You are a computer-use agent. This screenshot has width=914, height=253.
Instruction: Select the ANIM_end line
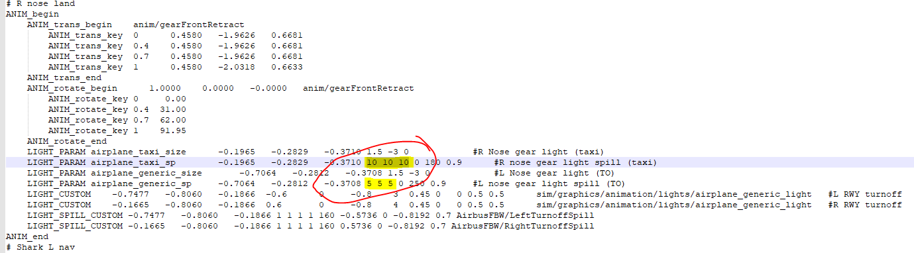[27, 236]
